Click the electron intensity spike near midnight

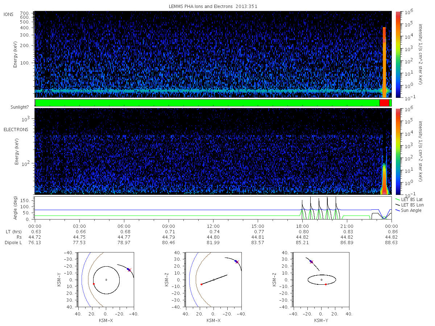384,179
